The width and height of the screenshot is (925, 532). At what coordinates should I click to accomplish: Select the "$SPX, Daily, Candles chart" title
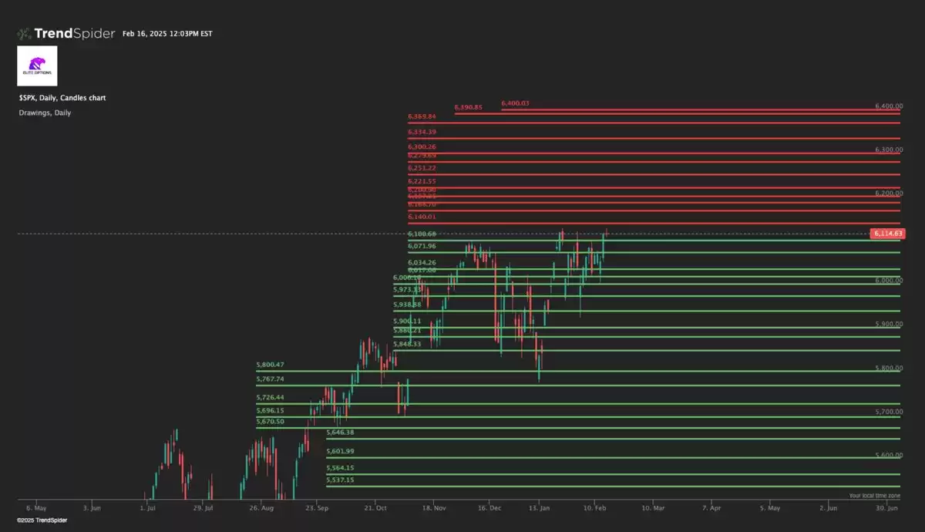(62, 98)
